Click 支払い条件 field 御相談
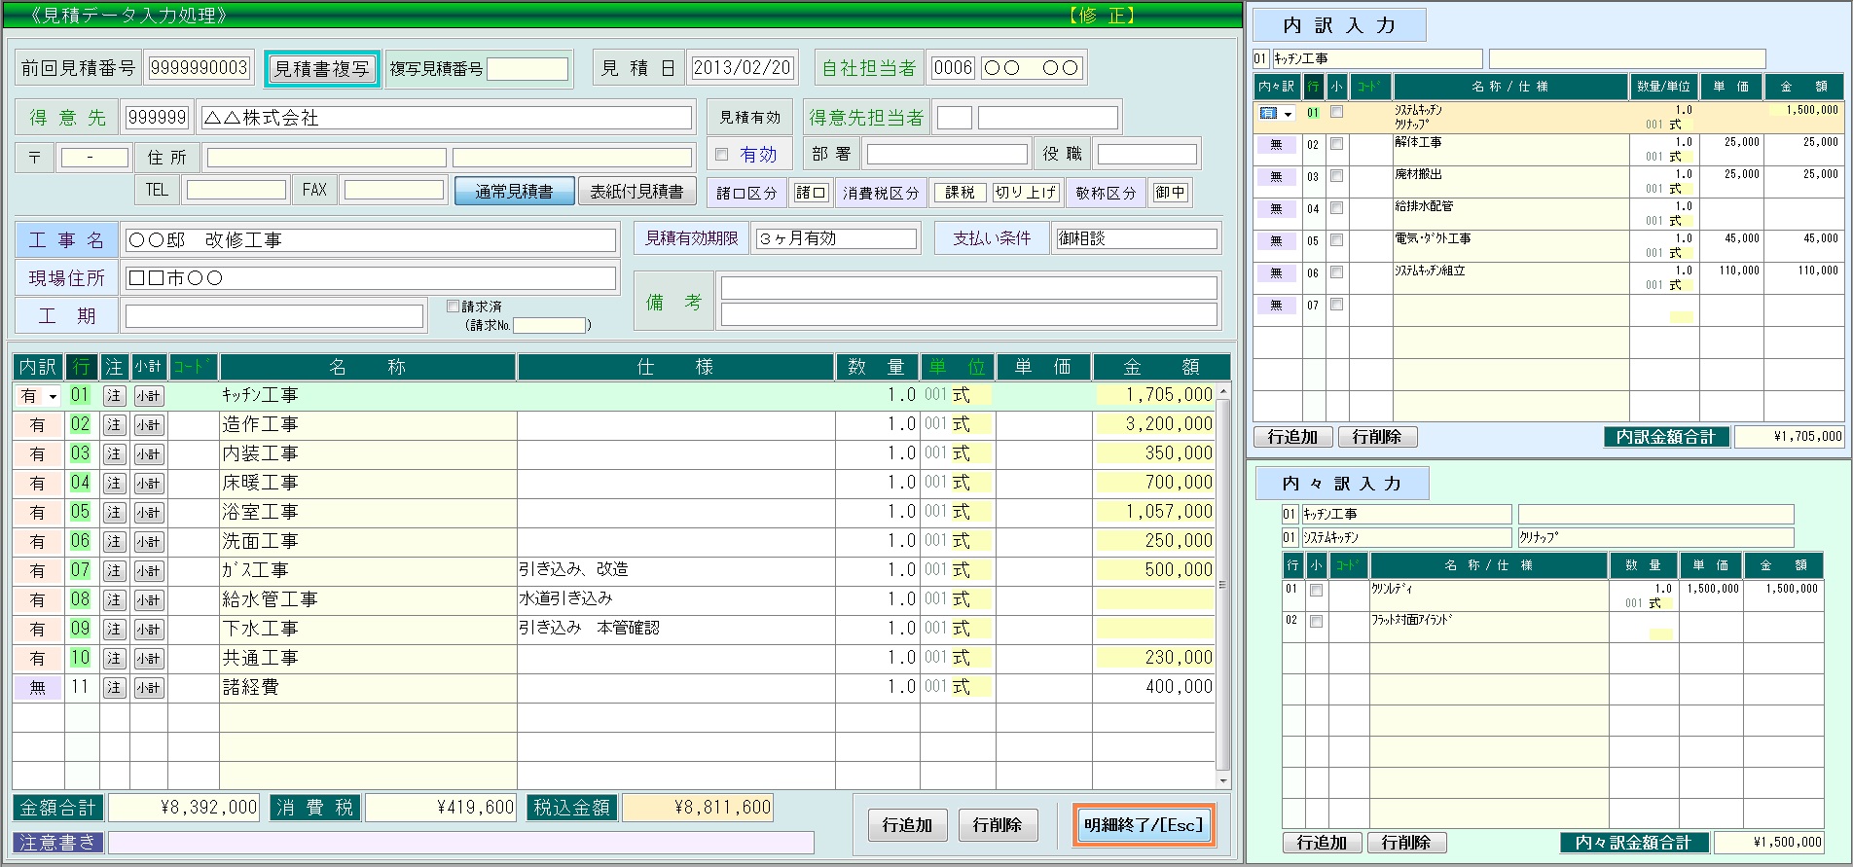The image size is (1853, 867). pos(1137,238)
